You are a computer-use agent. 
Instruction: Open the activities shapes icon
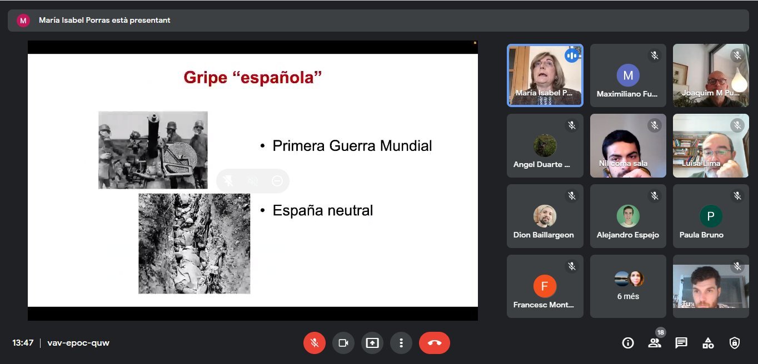click(x=708, y=343)
